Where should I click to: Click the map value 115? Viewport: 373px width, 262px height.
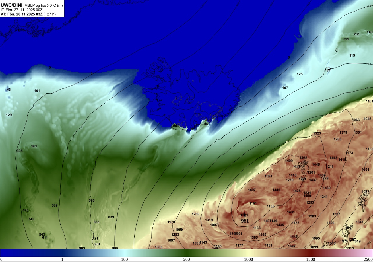tap(352, 55)
